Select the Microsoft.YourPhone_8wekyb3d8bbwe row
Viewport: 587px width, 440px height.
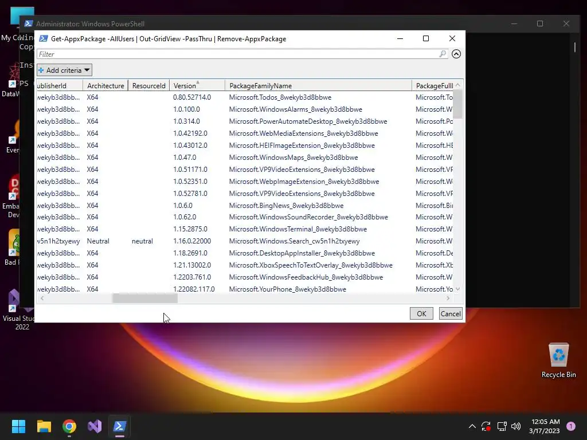[x=245, y=289]
